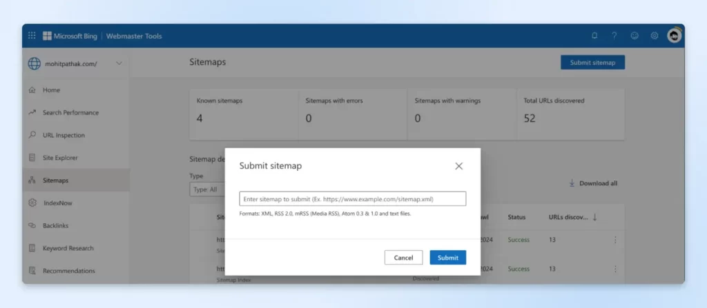Click the notifications bell icon
Viewport: 707px width, 308px height.
pyautogui.click(x=594, y=36)
